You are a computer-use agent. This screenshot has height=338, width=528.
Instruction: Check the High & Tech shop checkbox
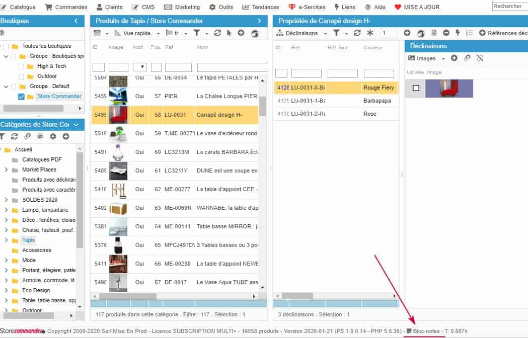click(21, 66)
